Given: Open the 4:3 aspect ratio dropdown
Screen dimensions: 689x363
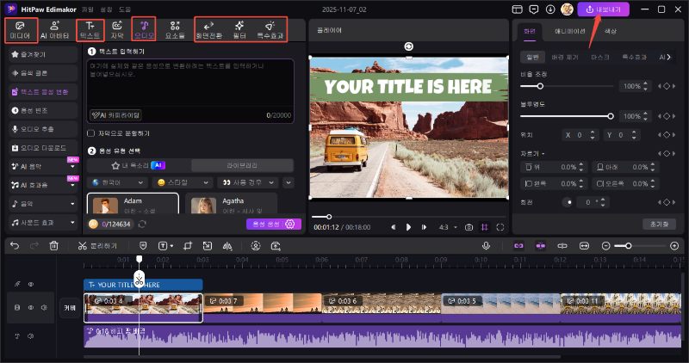Looking at the screenshot, I should point(447,227).
